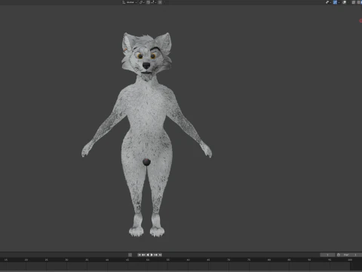Screen dimensions: 362x272
Task: Jump to frame 100 on the timeline ruler
Action: (x=350, y=260)
